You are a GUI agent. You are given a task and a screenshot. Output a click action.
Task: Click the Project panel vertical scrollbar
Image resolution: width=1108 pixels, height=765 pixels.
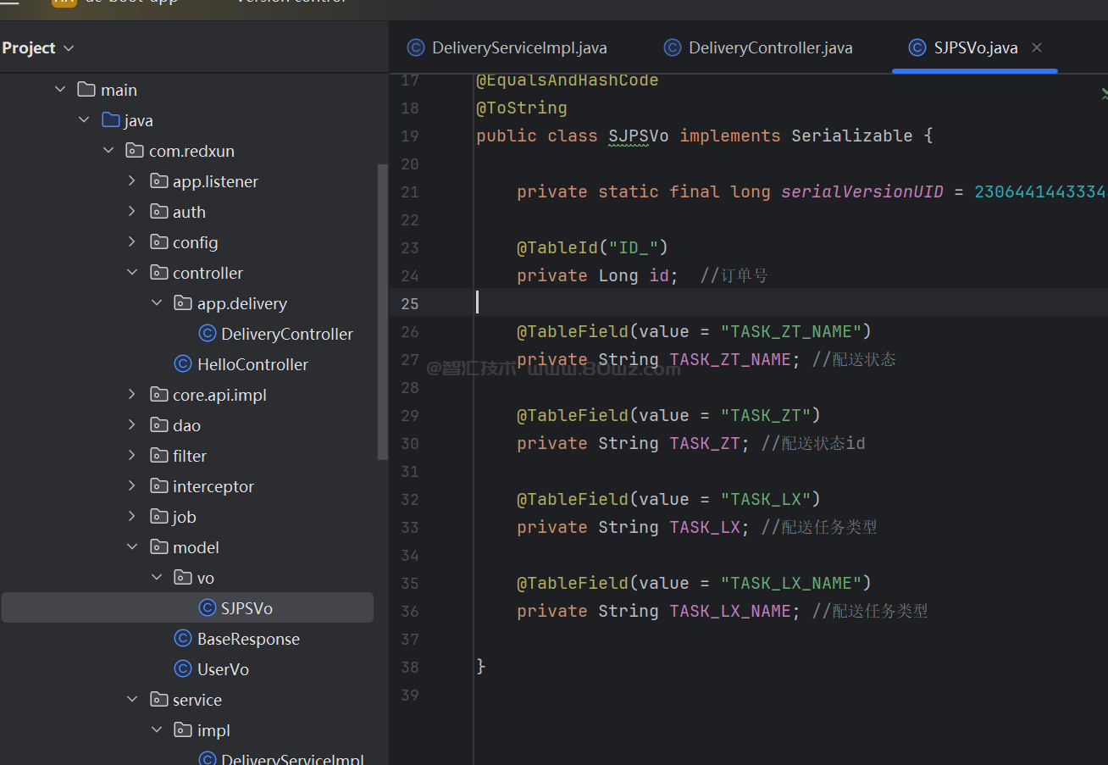383,312
